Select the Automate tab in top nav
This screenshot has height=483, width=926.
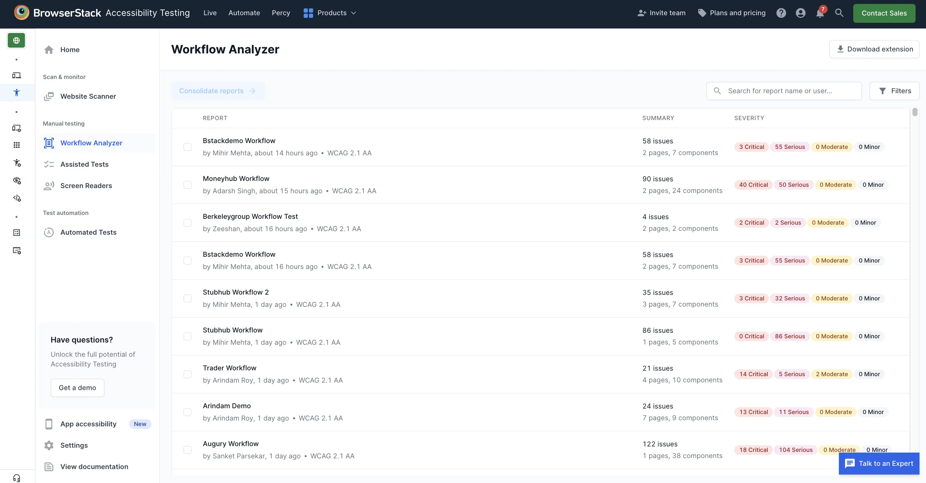coord(244,12)
